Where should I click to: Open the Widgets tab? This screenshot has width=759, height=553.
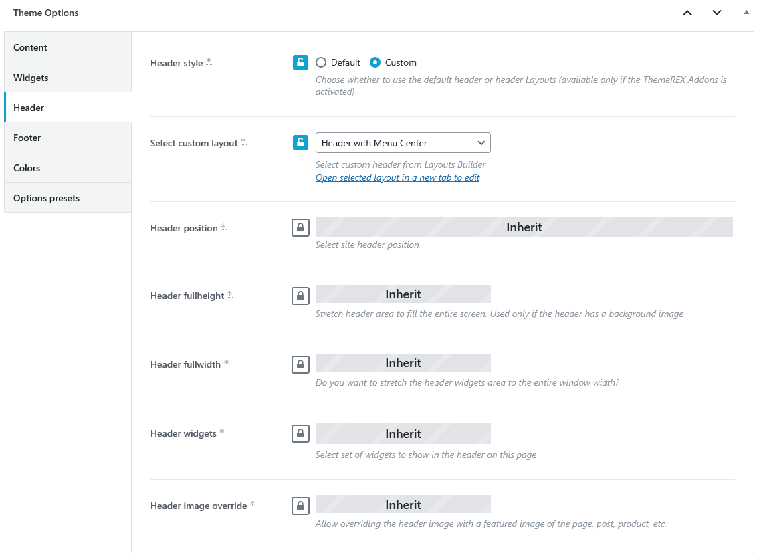68,78
